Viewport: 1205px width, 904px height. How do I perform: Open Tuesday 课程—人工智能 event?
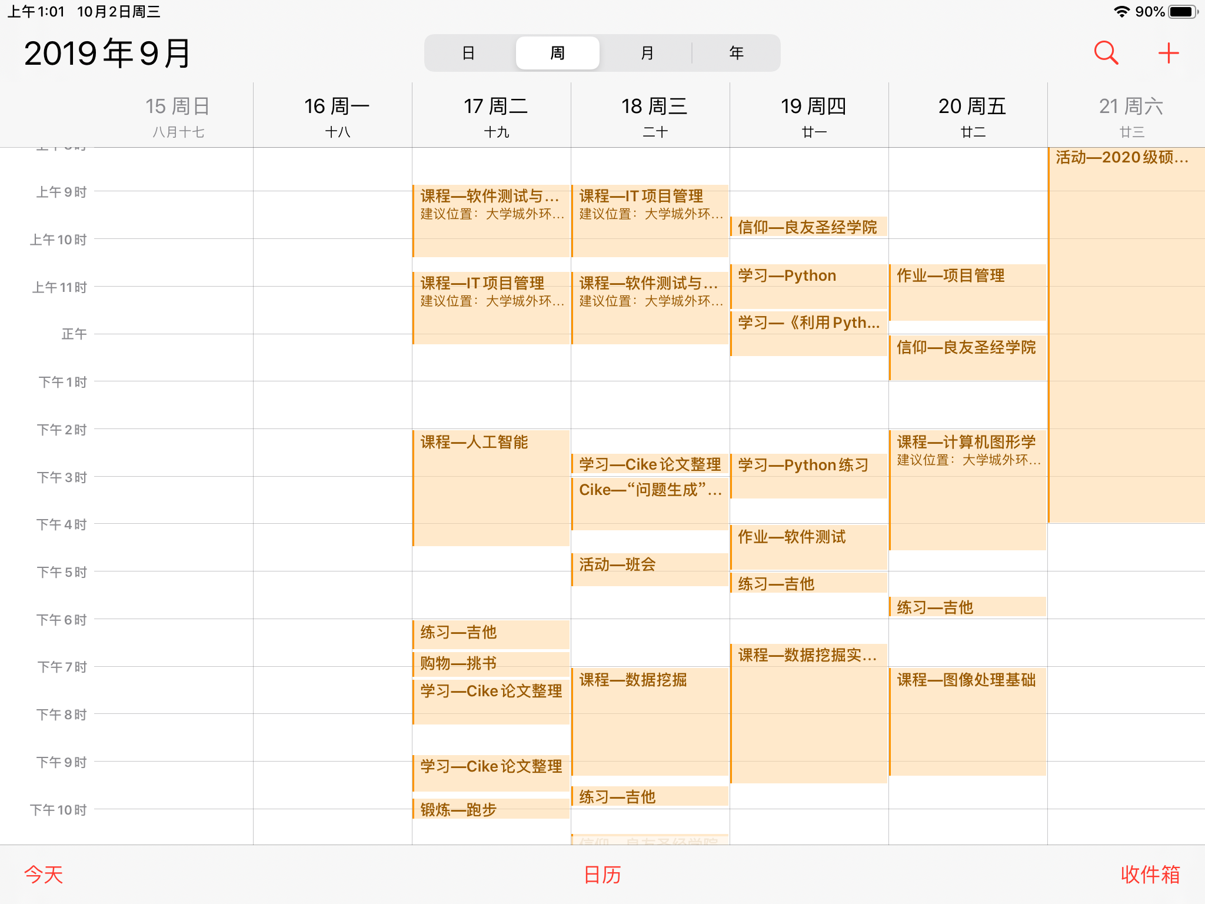491,488
